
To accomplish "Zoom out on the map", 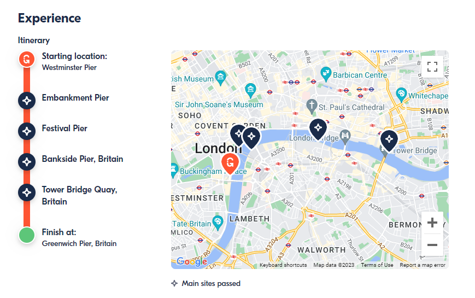I will click(x=432, y=244).
